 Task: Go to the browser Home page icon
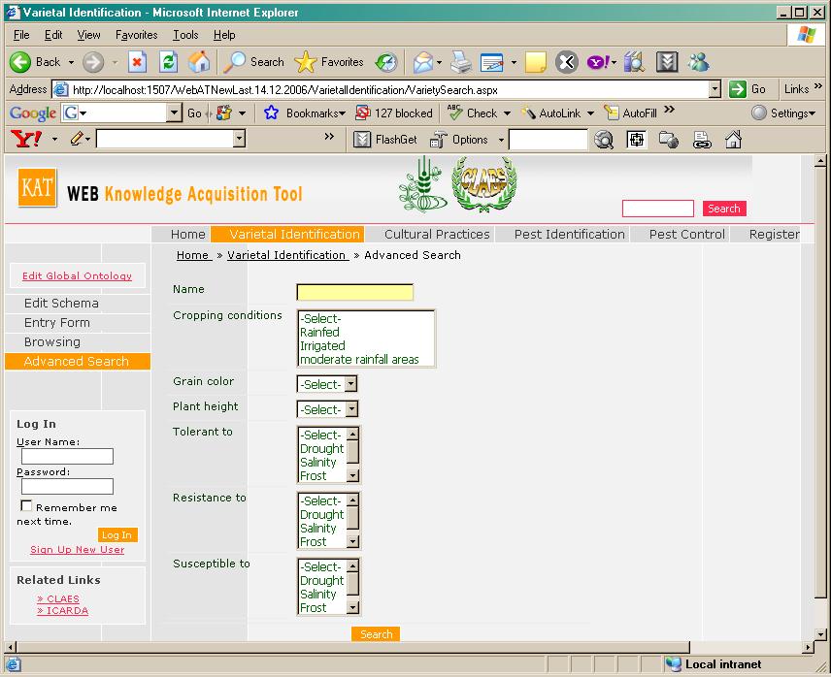199,62
